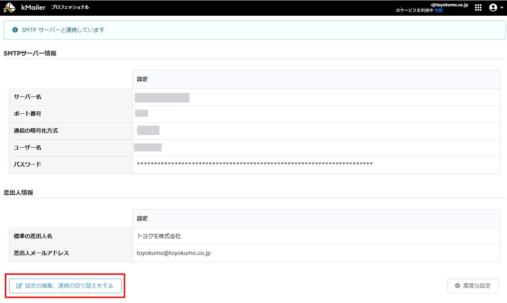Viewport: 507px width, 303px height.
Task: Click the gear icon beside 高度な設定
Action: click(x=457, y=286)
